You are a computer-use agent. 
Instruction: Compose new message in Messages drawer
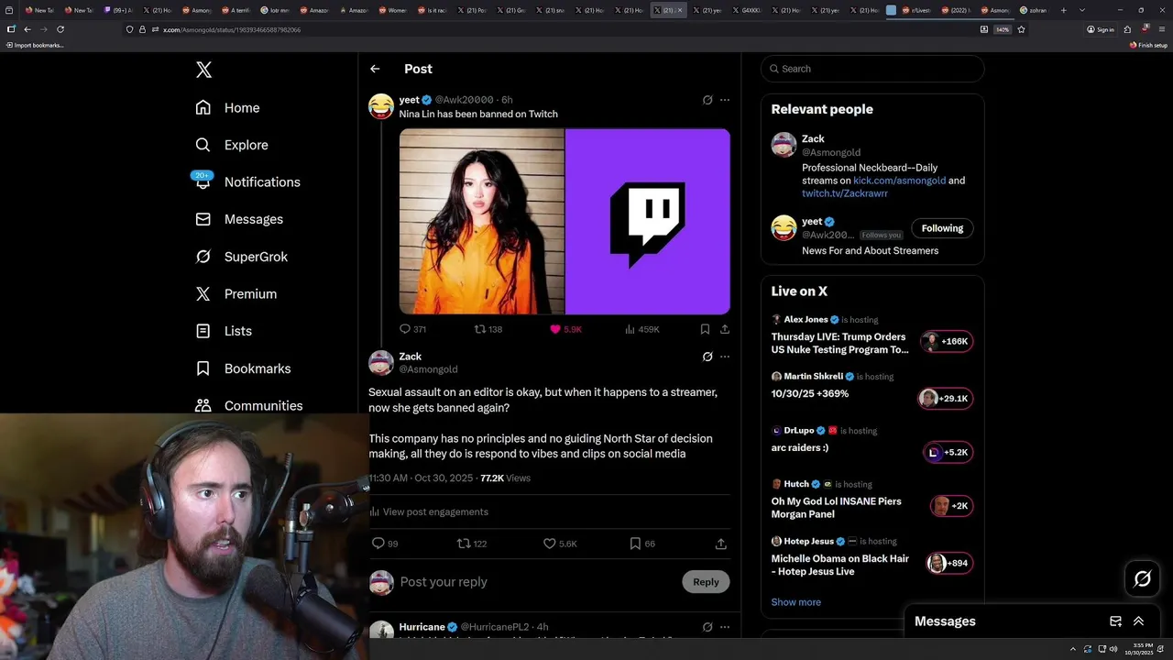click(x=1115, y=621)
